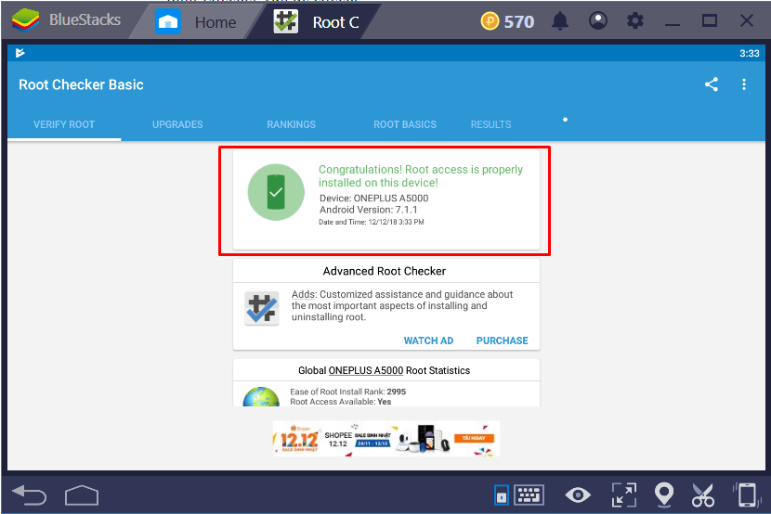Click the Ease of Root Install Rank text
Image resolution: width=771 pixels, height=514 pixels.
pyautogui.click(x=348, y=392)
